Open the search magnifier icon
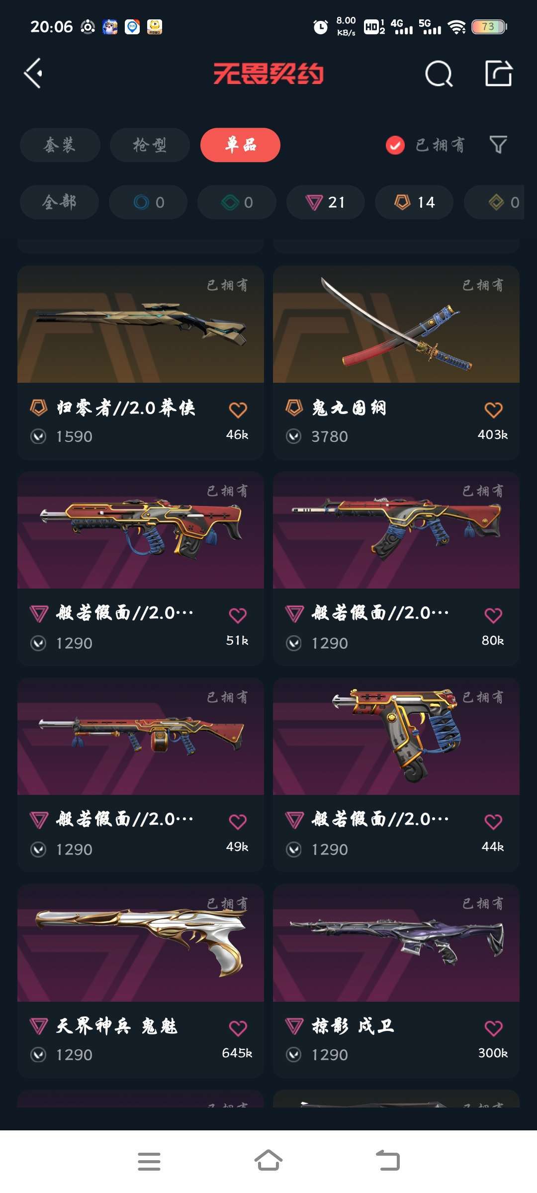Image resolution: width=537 pixels, height=1193 pixels. (x=439, y=74)
